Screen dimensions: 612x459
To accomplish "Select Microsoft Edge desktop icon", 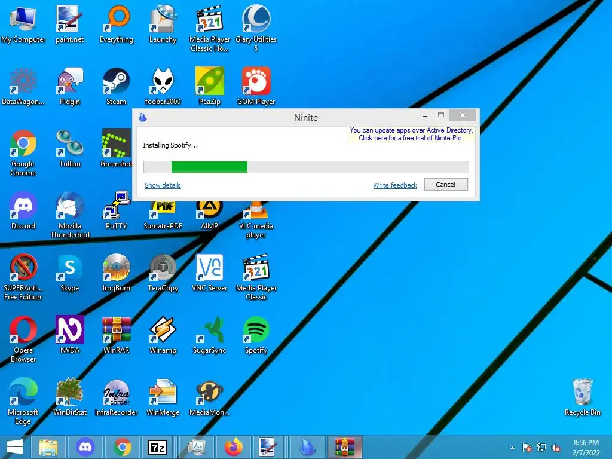I will point(23,402).
